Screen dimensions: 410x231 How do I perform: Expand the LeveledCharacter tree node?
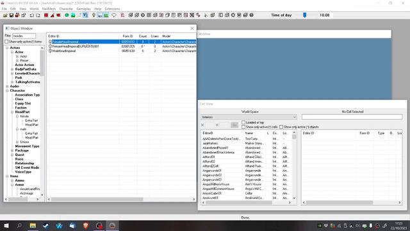pos(12,74)
